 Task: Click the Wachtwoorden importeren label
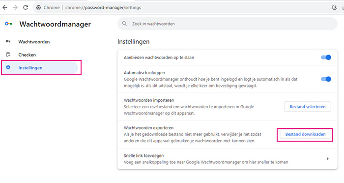point(149,100)
